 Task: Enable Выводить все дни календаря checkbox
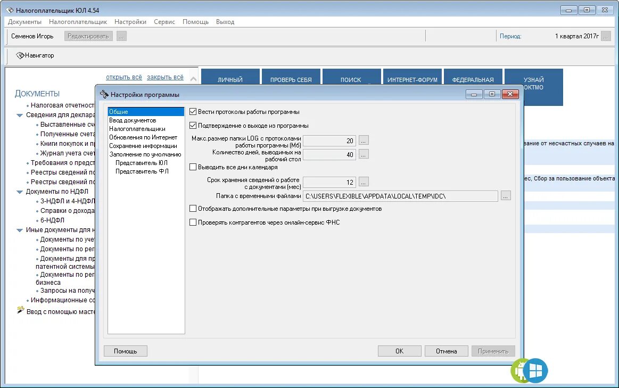coord(193,167)
